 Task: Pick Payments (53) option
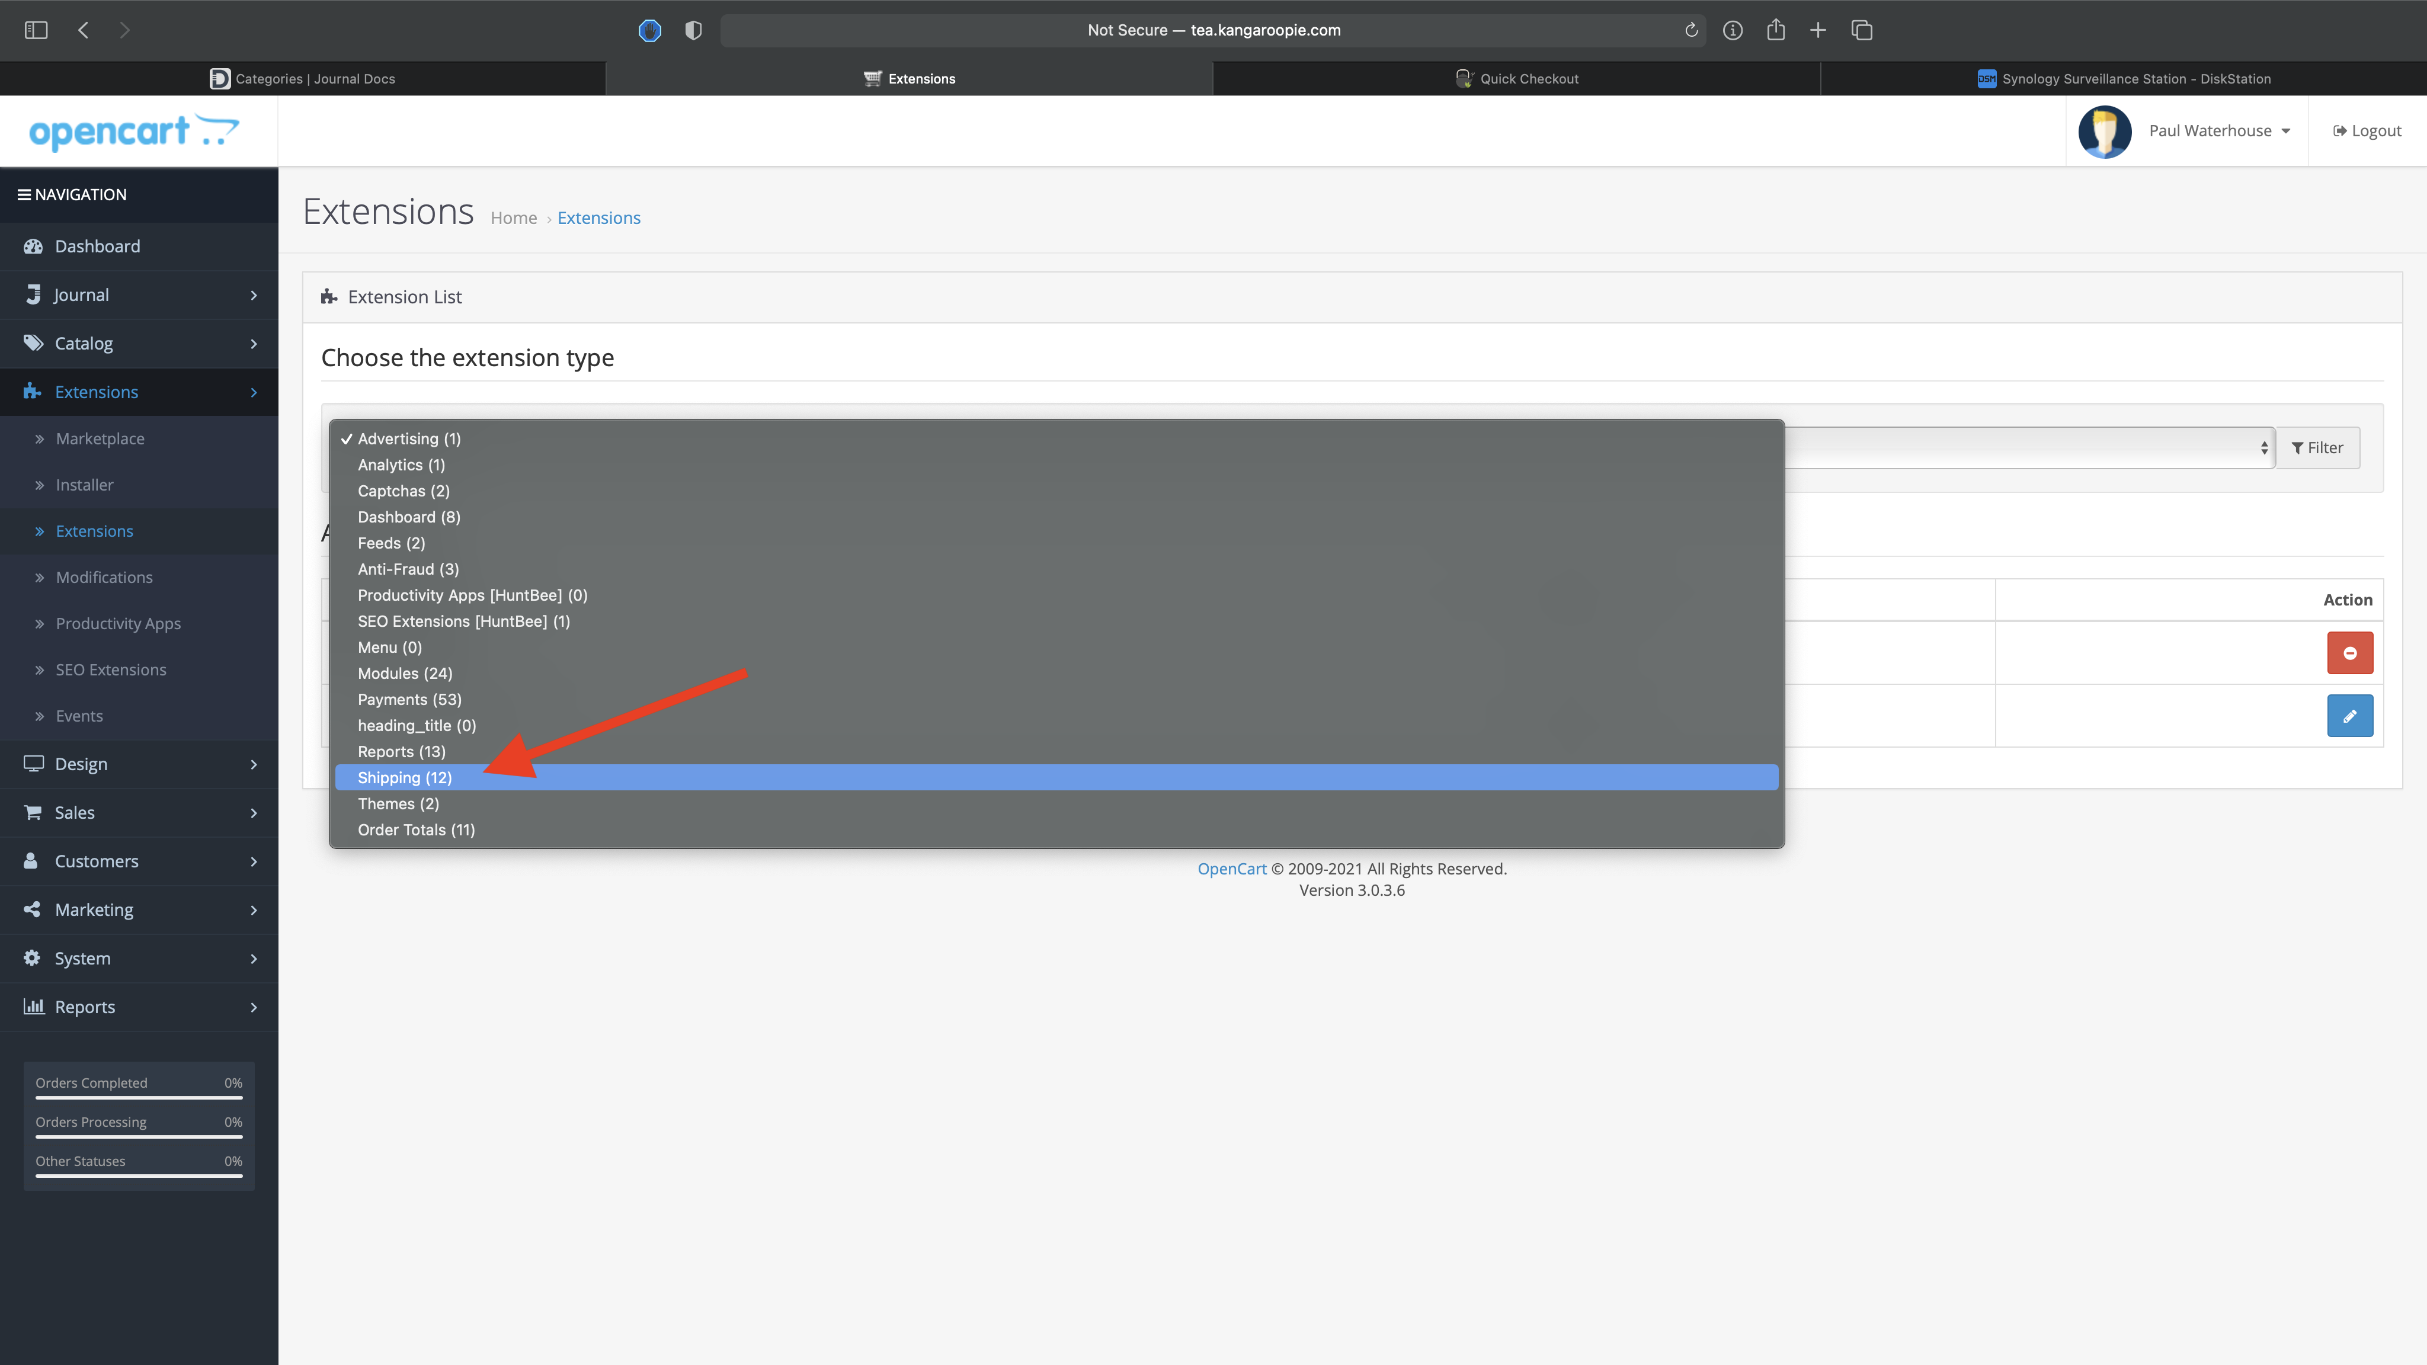point(409,699)
